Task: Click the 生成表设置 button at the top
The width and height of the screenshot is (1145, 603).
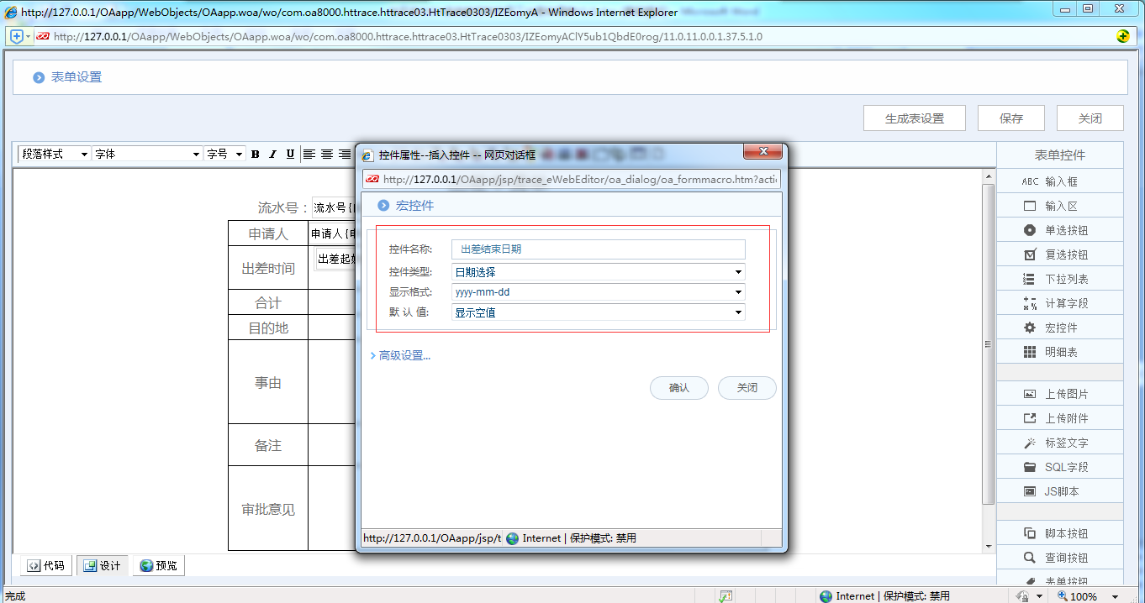Action: coord(914,118)
